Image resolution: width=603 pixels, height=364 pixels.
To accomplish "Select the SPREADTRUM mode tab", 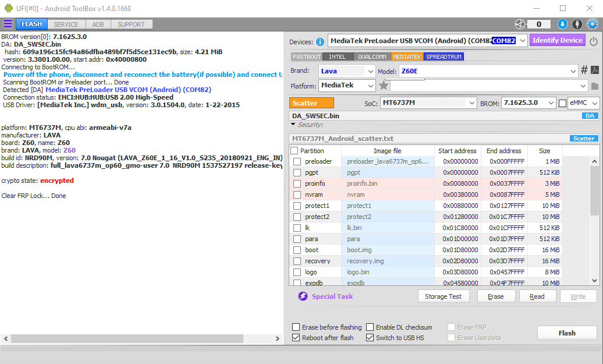I will [x=444, y=56].
